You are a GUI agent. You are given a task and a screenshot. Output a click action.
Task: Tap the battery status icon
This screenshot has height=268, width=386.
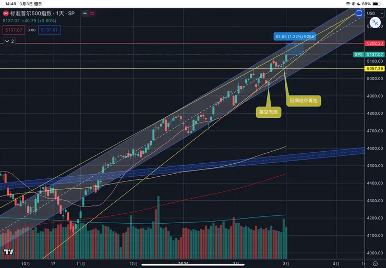click(x=378, y=4)
